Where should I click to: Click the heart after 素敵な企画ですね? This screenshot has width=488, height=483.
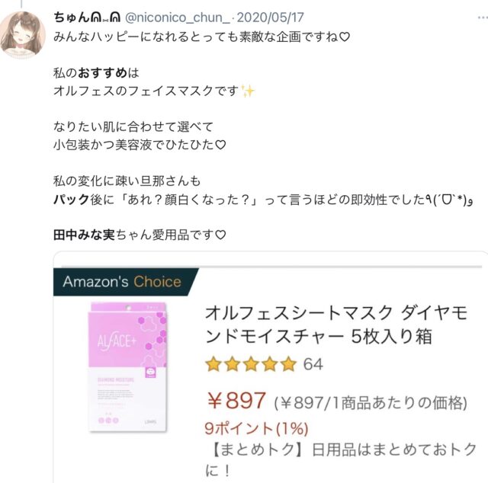(x=345, y=37)
